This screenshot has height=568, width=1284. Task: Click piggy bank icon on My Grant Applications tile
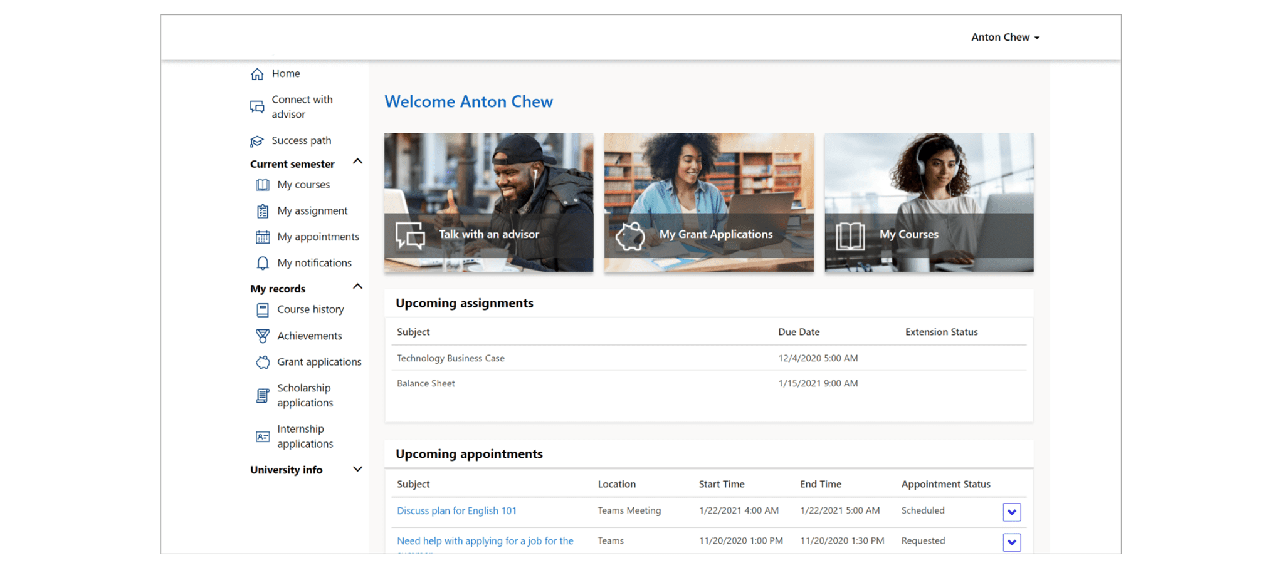[x=630, y=236]
